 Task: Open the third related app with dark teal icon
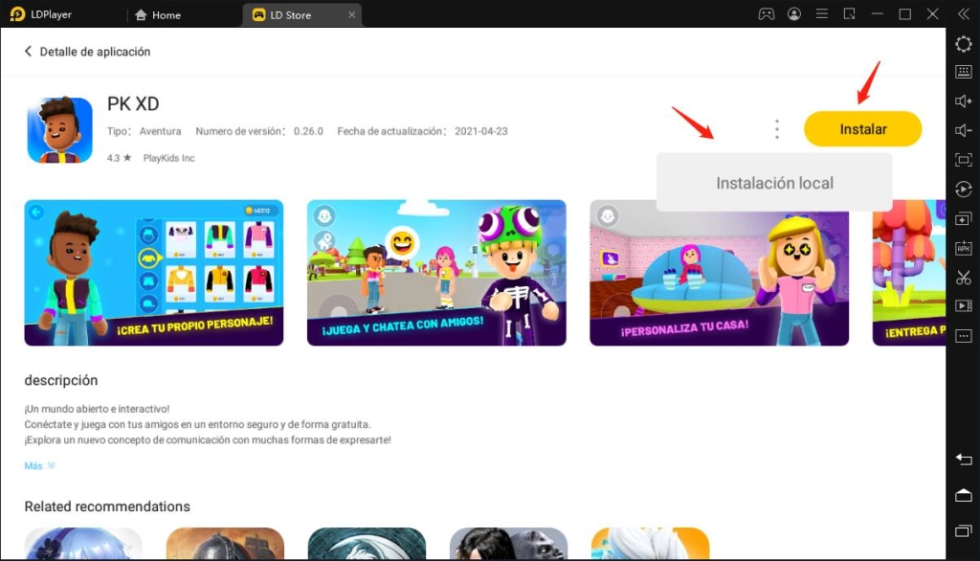pos(367,544)
